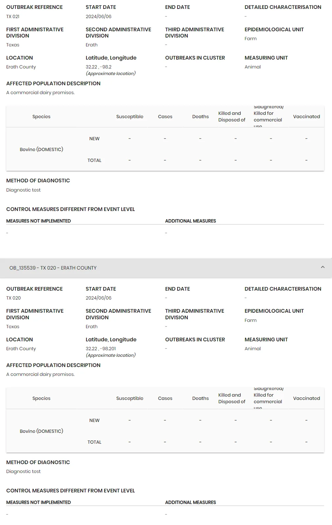Click the Species column header in the TX 021 table

[41, 117]
